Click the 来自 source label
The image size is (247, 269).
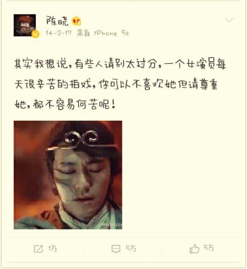(83, 33)
